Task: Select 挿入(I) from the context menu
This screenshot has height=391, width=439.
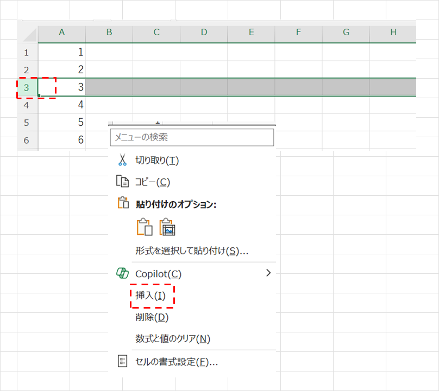Action: [150, 296]
